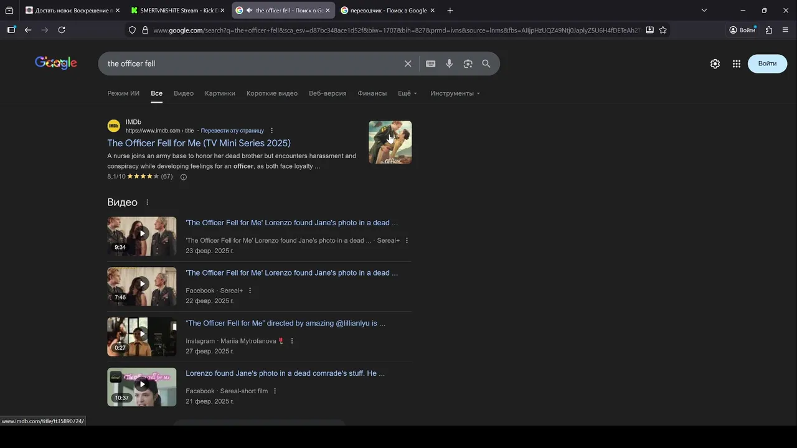
Task: Select Короткие видео tab
Action: pos(272,93)
